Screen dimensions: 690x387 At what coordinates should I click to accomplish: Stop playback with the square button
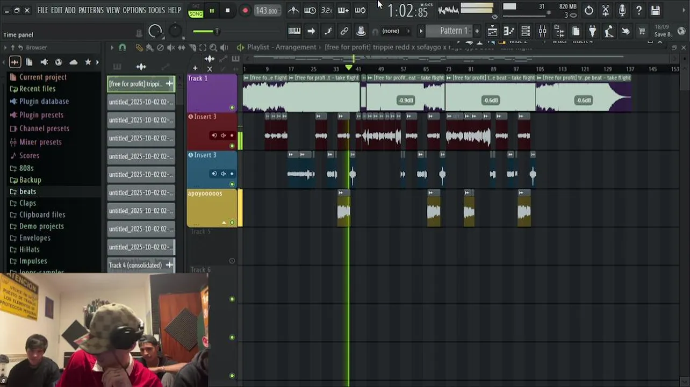[227, 11]
